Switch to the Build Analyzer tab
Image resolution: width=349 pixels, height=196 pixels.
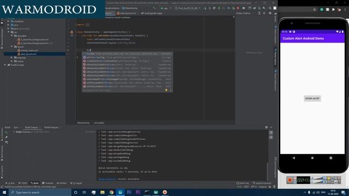pos(51,127)
